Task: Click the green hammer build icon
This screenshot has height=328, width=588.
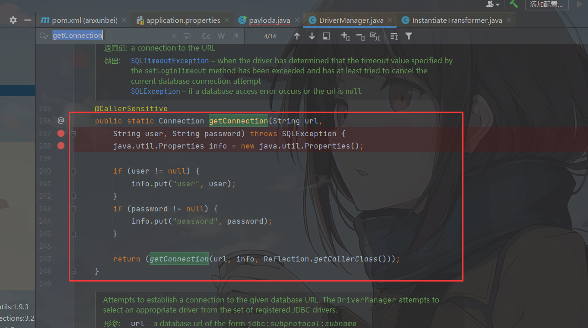Action: click(514, 5)
